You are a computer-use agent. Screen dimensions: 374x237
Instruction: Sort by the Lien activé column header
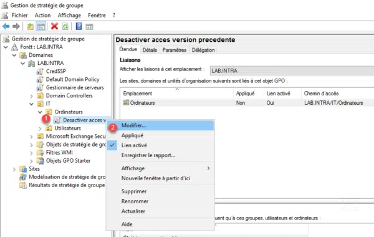coord(282,94)
